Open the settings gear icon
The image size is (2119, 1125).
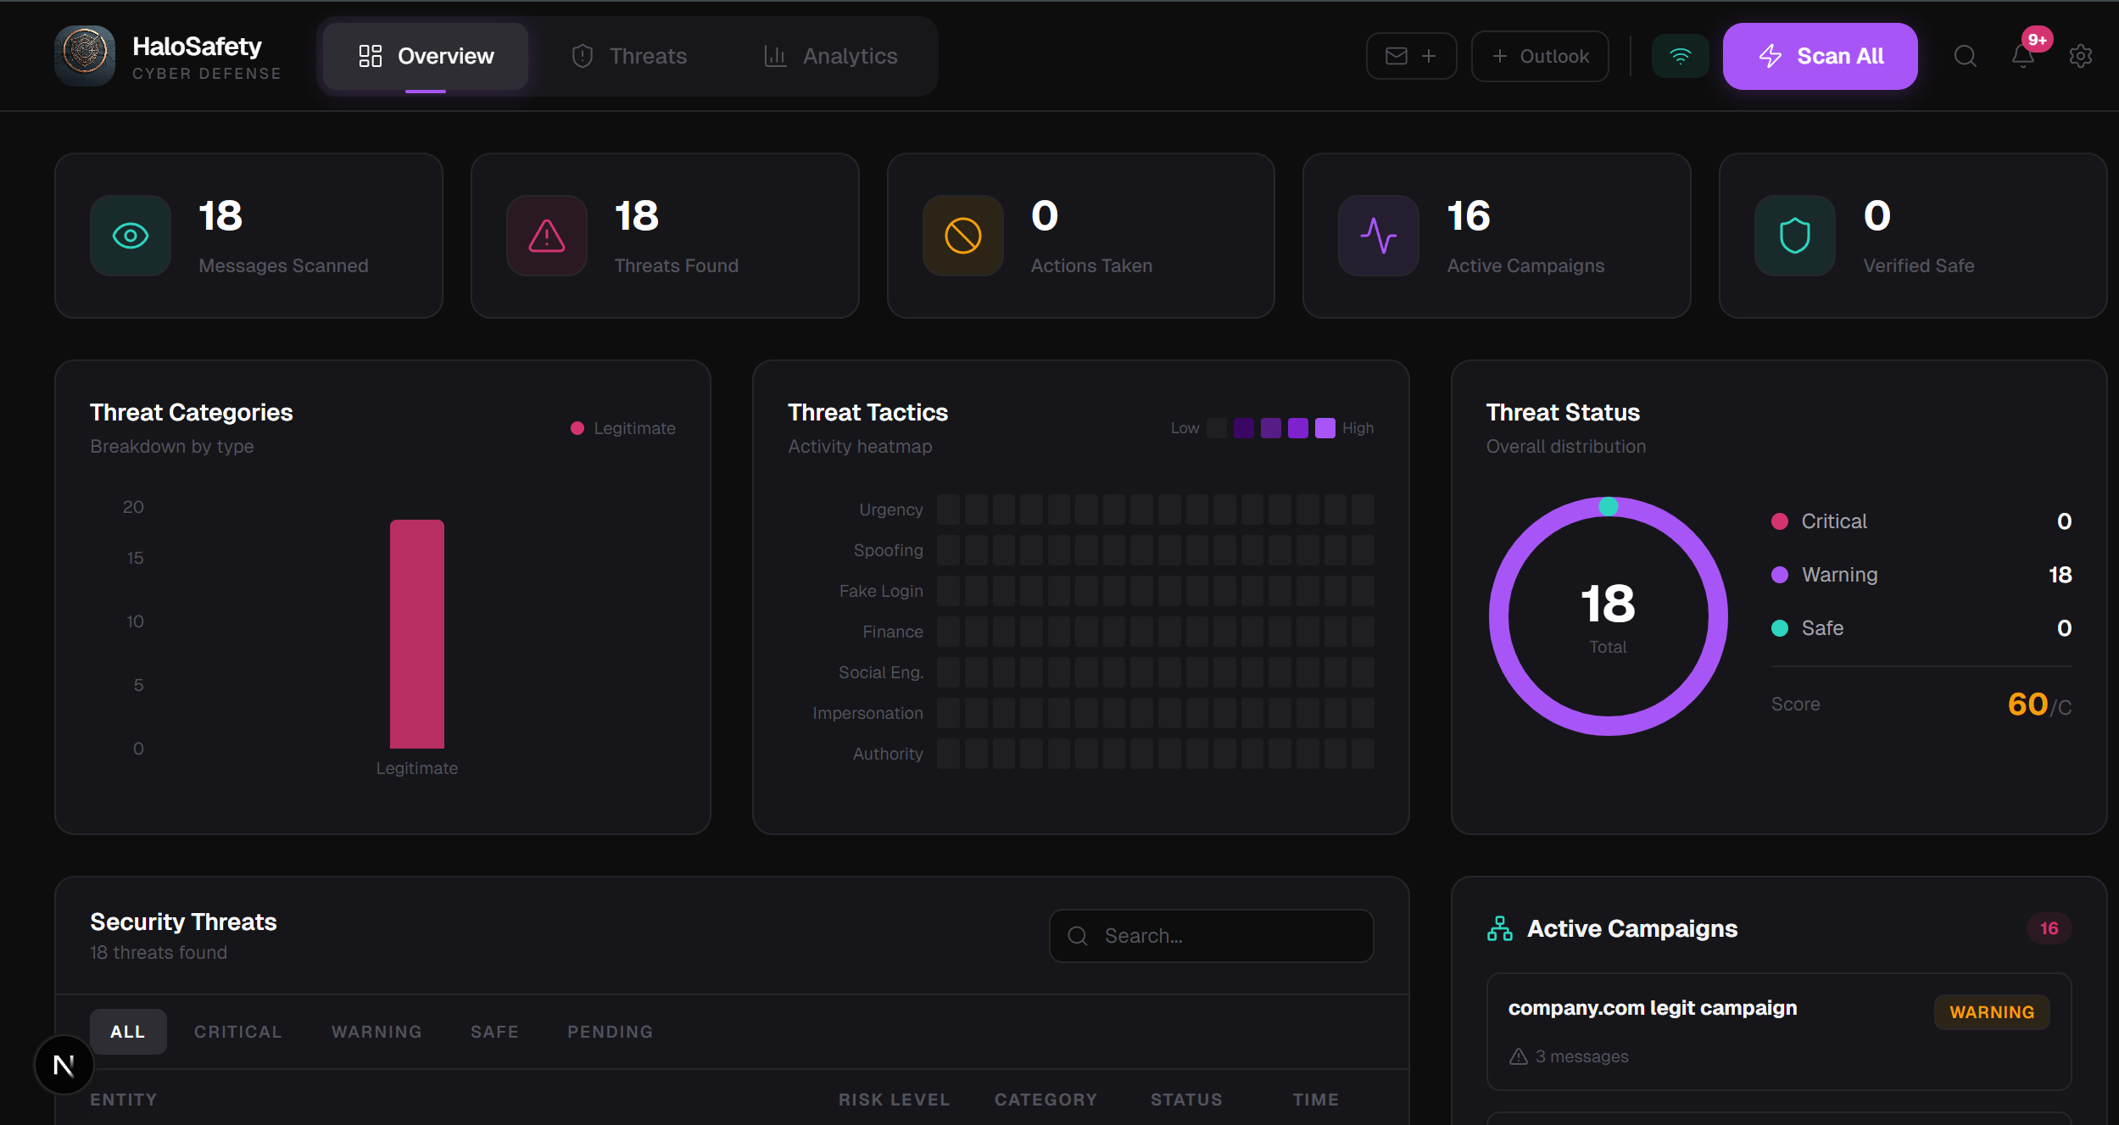(2080, 56)
